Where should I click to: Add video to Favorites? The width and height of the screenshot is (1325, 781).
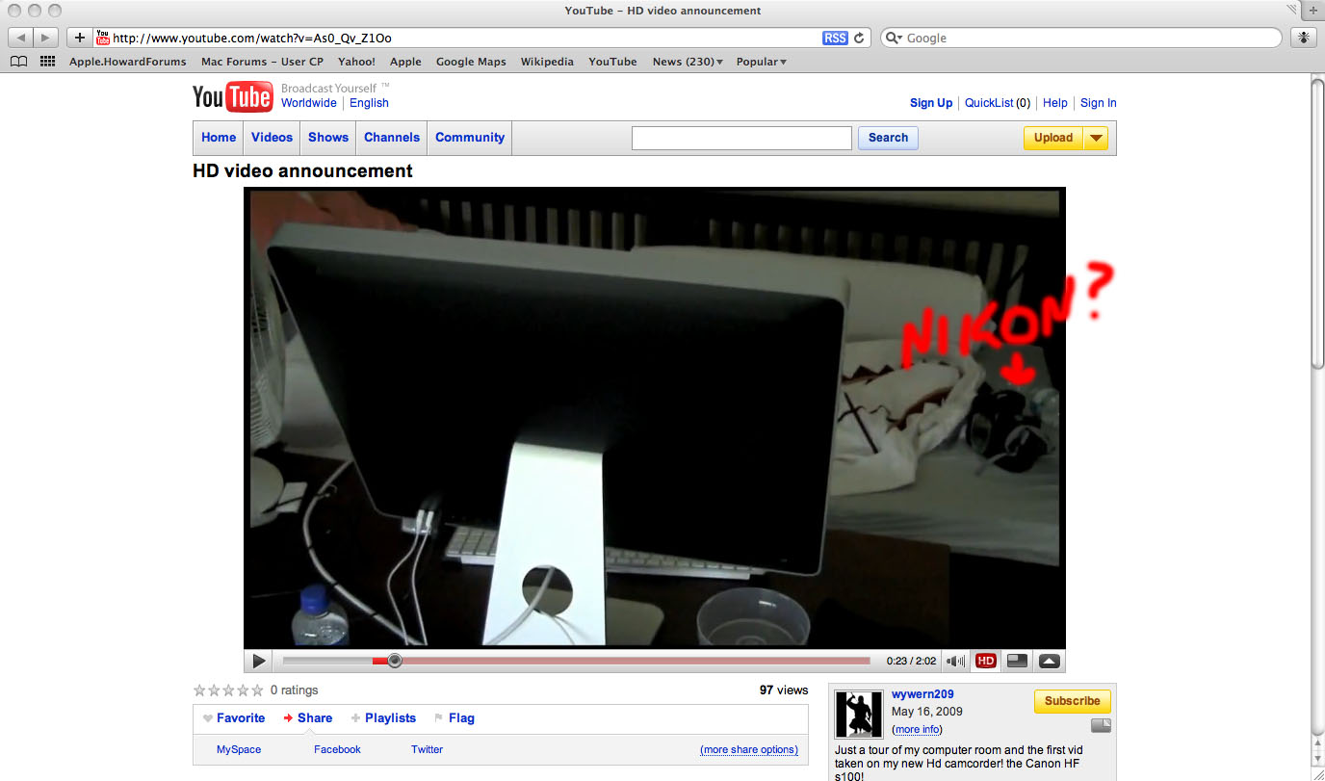(234, 718)
